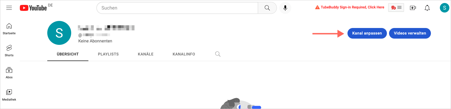451x109 pixels.
Task: Select the ÜBERSICHT tab
Action: (x=68, y=54)
